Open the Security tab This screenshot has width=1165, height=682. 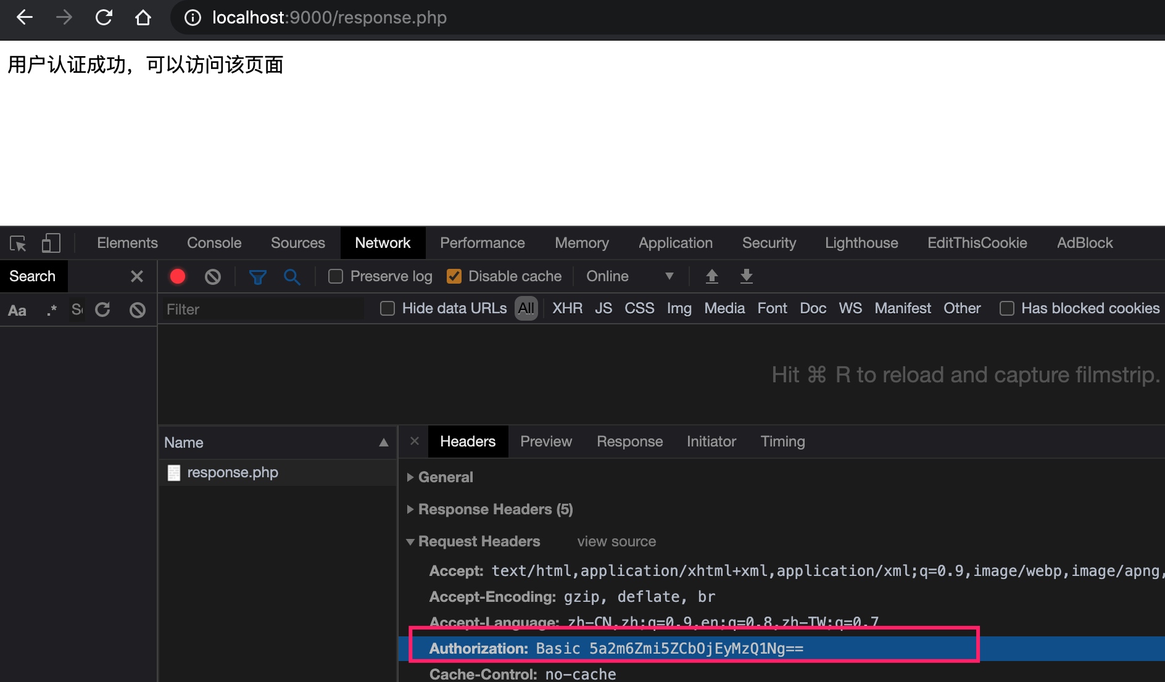click(769, 243)
